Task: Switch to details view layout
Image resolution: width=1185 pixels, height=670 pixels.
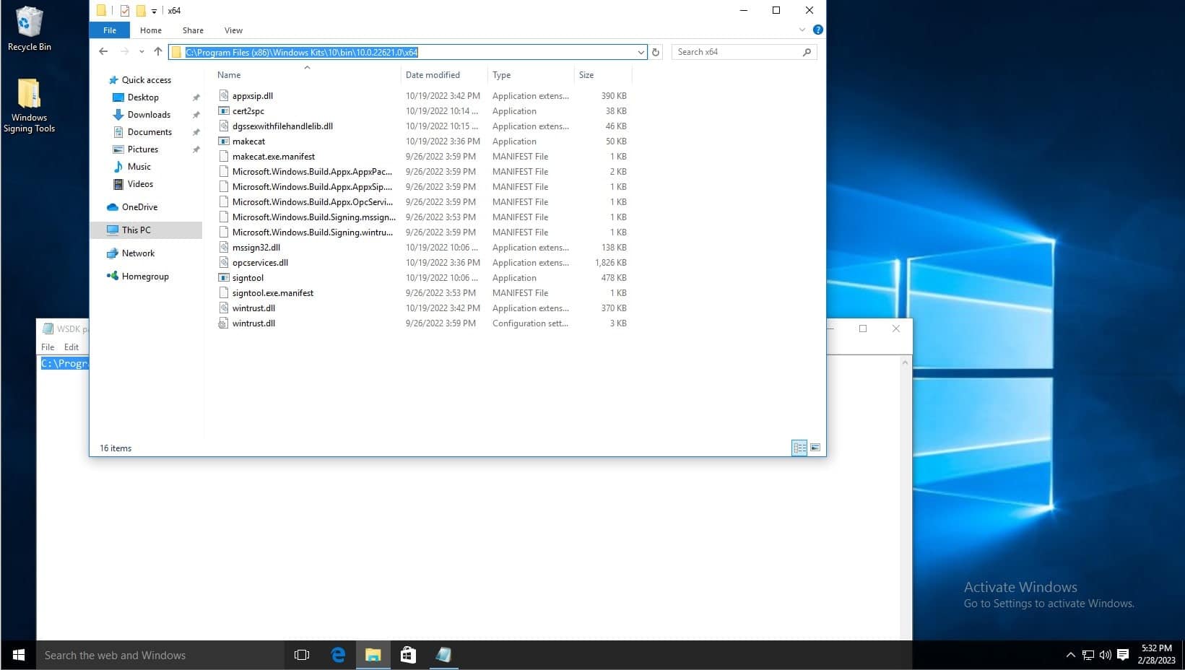Action: (799, 448)
